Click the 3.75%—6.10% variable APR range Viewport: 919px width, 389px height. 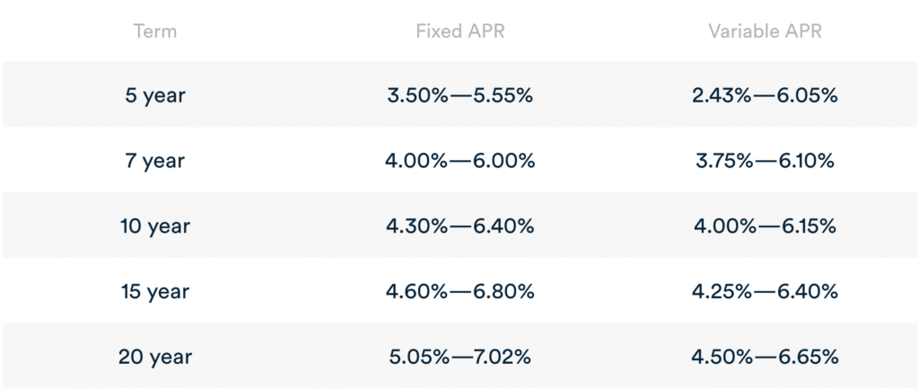click(765, 161)
